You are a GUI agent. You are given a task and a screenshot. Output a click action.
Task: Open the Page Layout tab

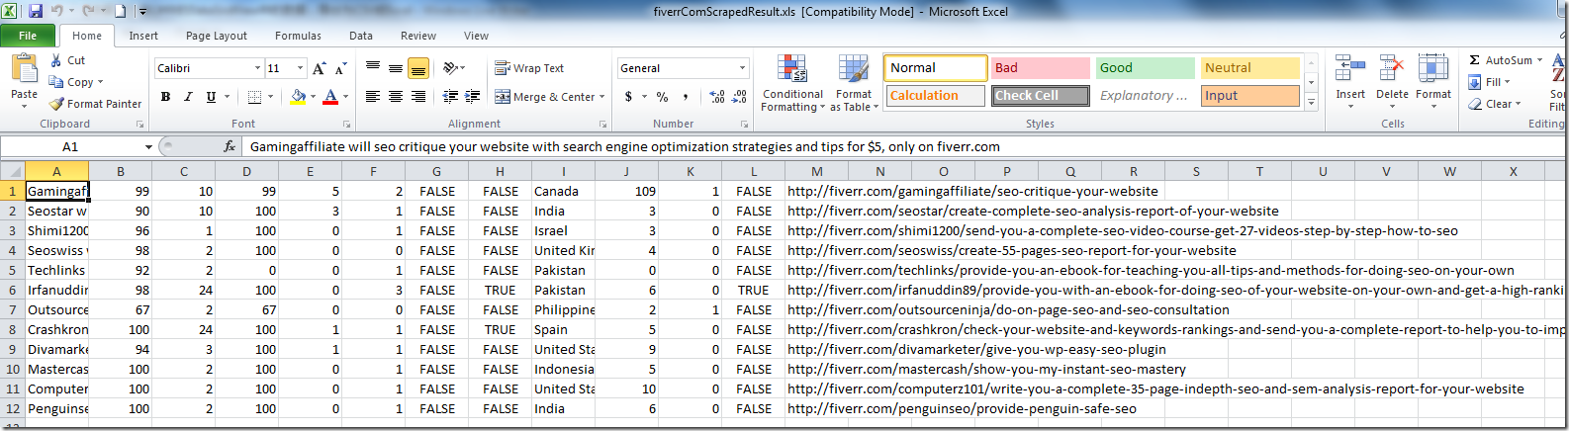[216, 36]
